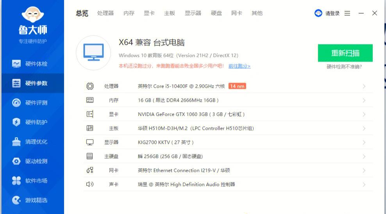Image resolution: width=386 pixels, height=214 pixels.
Task: Minimize the 鲁大师 window
Action: tap(361, 13)
